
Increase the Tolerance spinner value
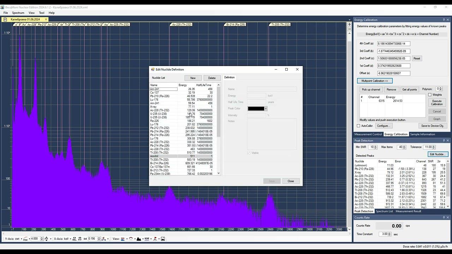pos(434,146)
